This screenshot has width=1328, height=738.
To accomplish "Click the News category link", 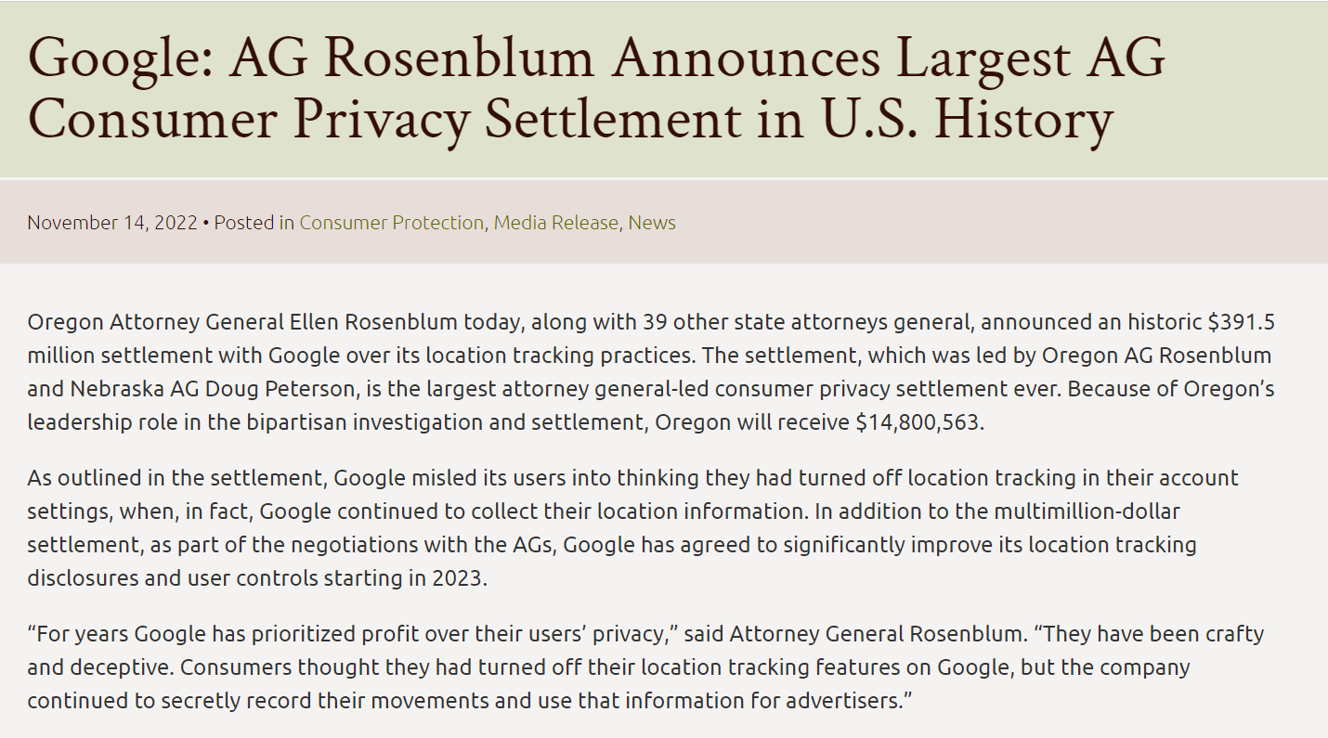I will point(652,223).
